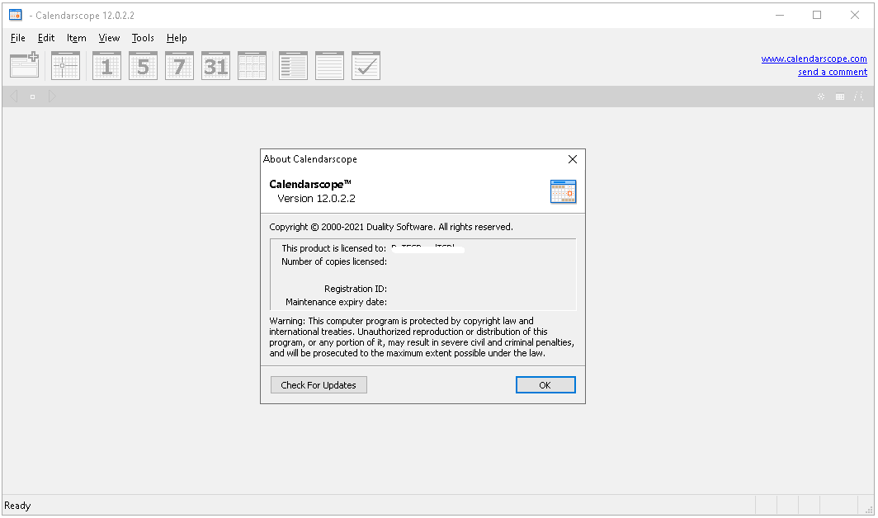Viewport: 878px width, 518px height.
Task: Click OK in the About dialog
Action: tap(545, 384)
